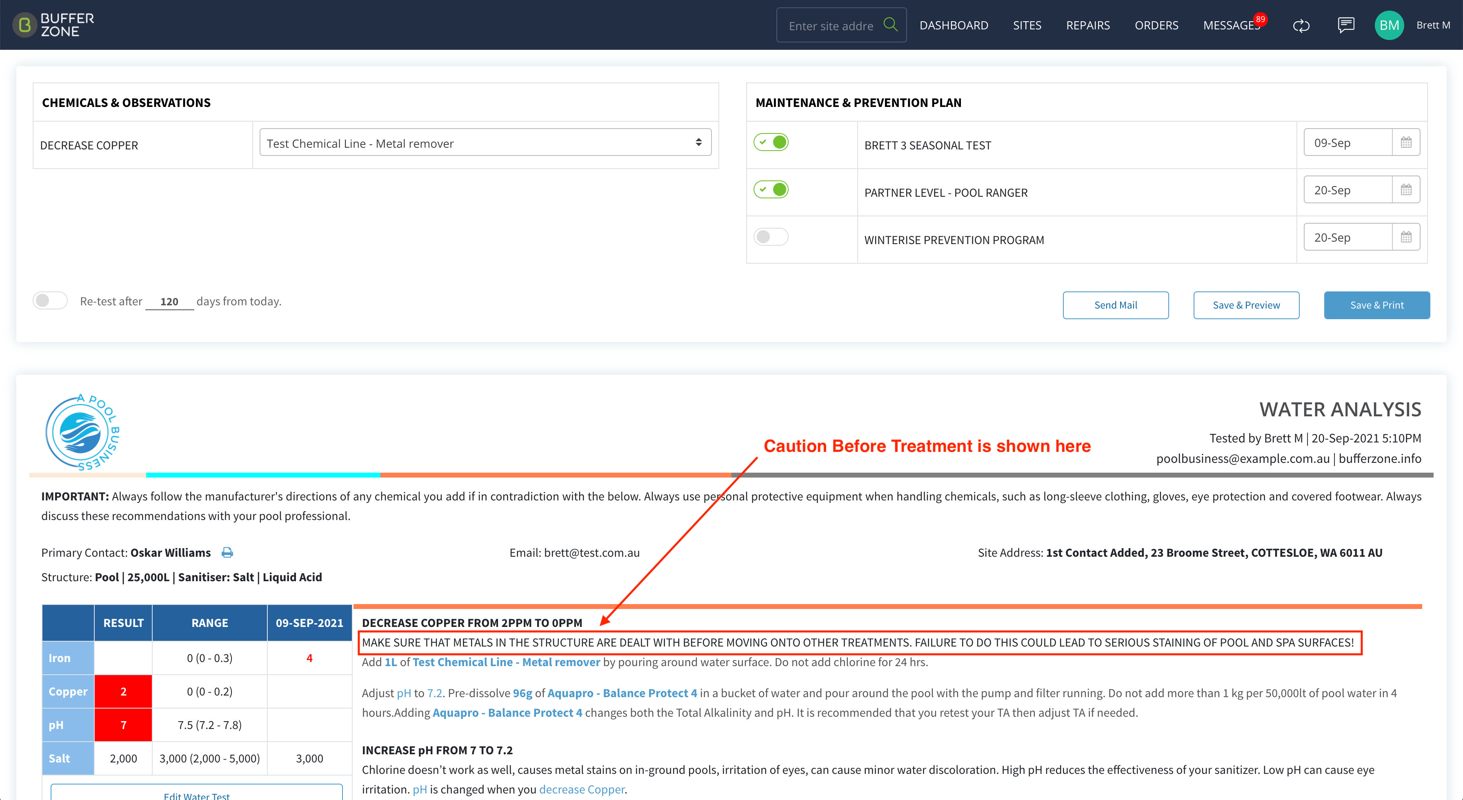Go to the Dashboard menu
The image size is (1463, 800).
954,25
